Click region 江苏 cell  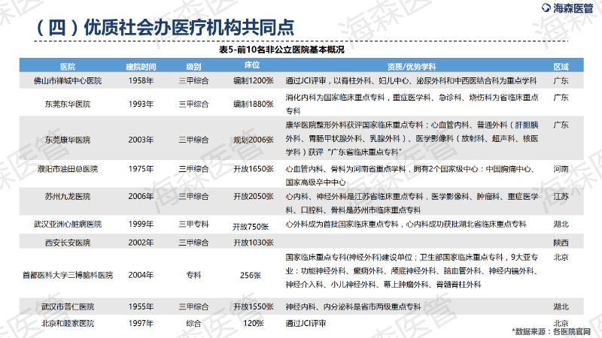pyautogui.click(x=561, y=197)
